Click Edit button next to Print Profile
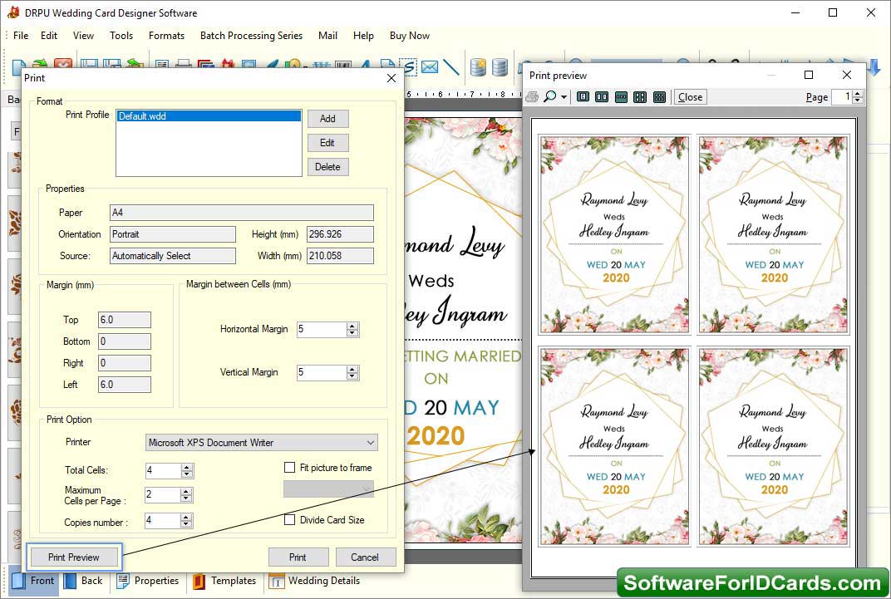Image resolution: width=891 pixels, height=599 pixels. [327, 143]
